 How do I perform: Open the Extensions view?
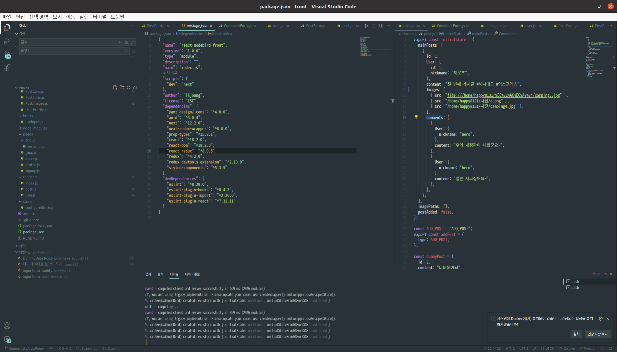coord(7,68)
